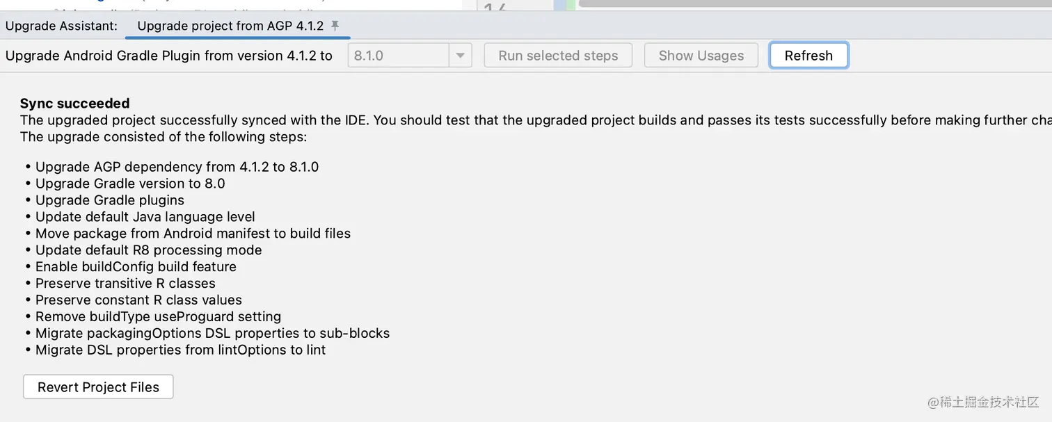Click the Refresh button

pyautogui.click(x=808, y=56)
